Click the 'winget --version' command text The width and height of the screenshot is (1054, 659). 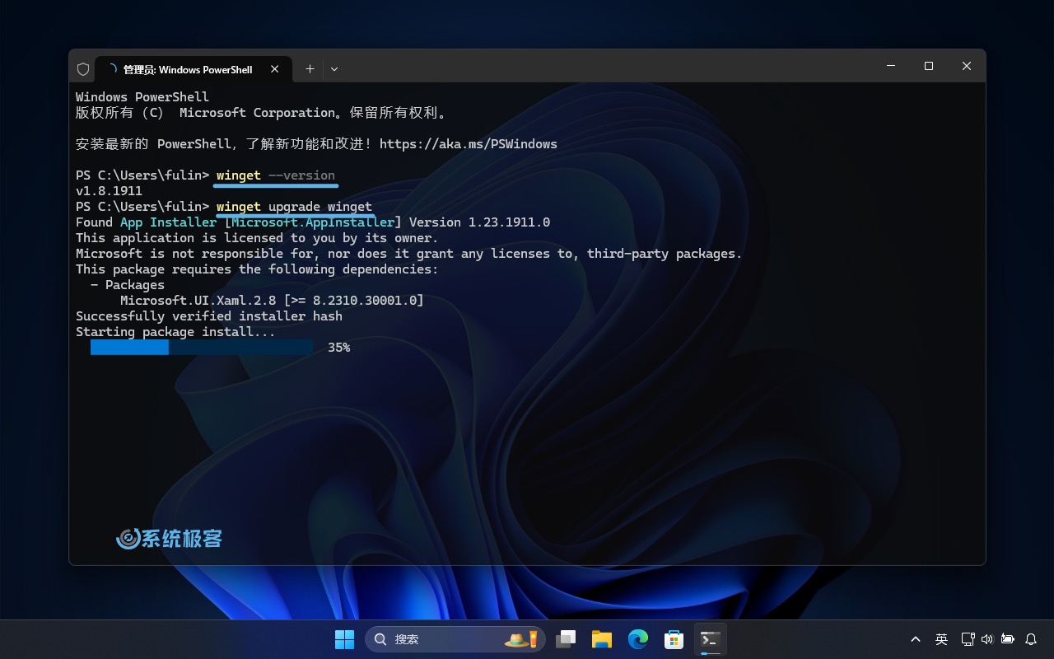point(276,175)
